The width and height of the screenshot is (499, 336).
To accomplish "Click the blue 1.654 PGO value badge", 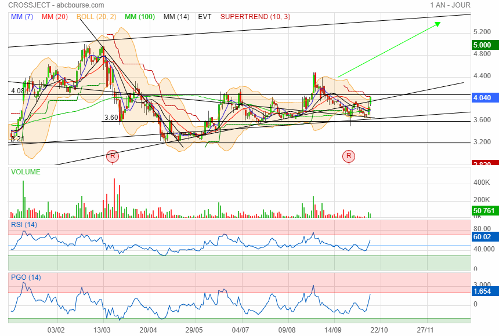I will pos(486,291).
